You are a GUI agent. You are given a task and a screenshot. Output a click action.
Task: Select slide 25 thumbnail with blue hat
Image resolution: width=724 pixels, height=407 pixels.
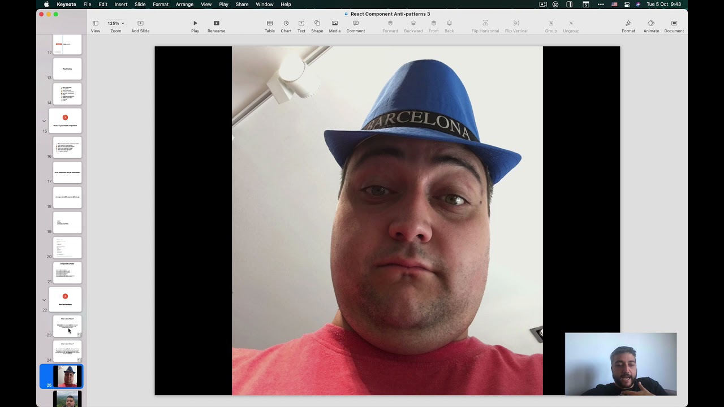tap(67, 376)
